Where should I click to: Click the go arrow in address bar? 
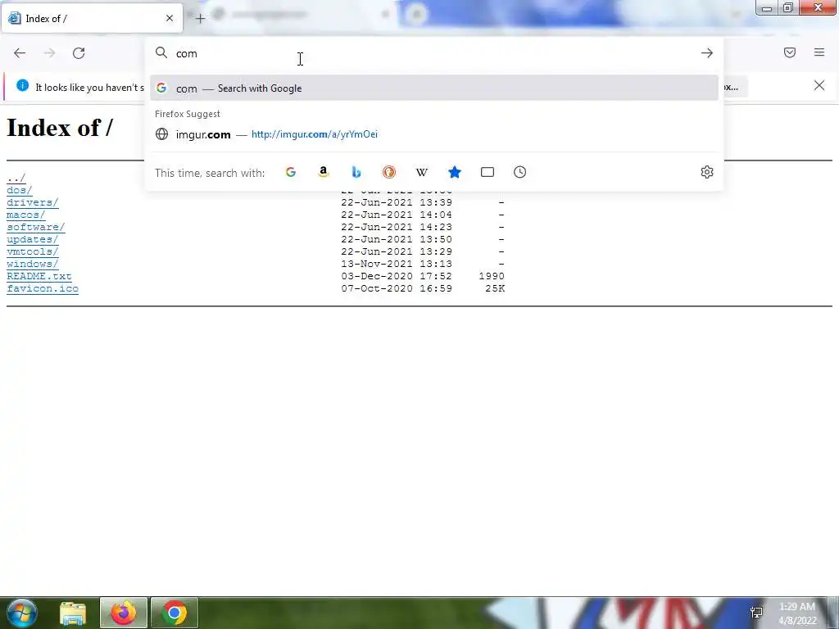[x=707, y=53]
